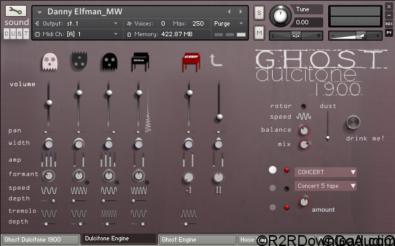The image size is (395, 246).
Task: Toggle the Mute M button
Action: pyautogui.click(x=259, y=32)
